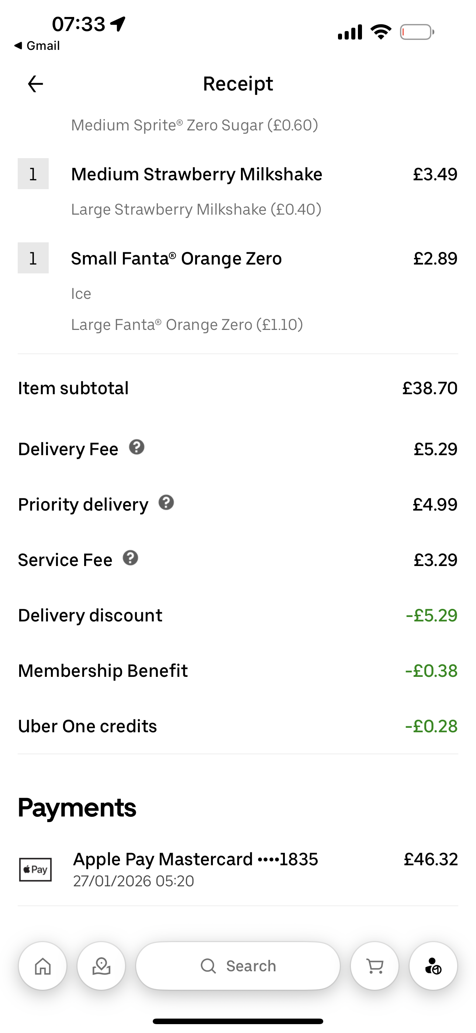
Task: Tap the Search bar field
Action: (x=238, y=966)
